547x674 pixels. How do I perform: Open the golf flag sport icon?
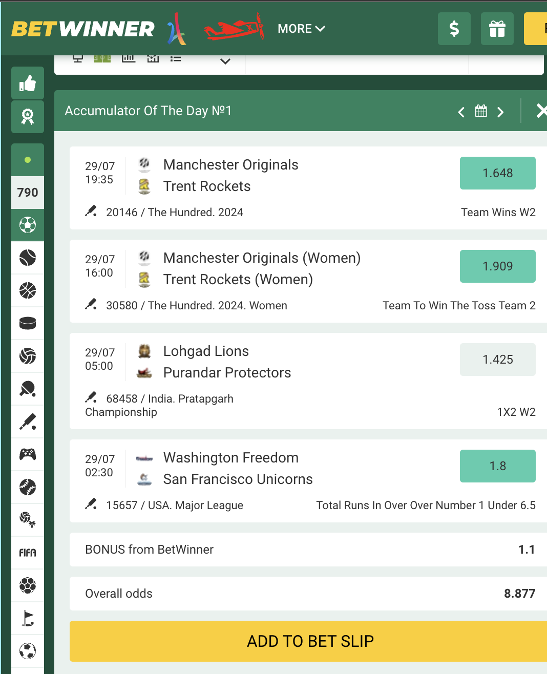click(x=28, y=618)
